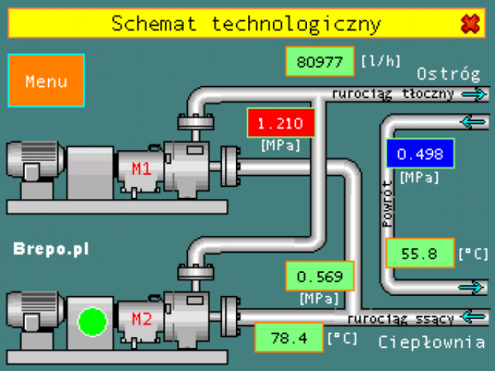
Task: Click the lower Powrót pipe right arrow
Action: coord(471,288)
